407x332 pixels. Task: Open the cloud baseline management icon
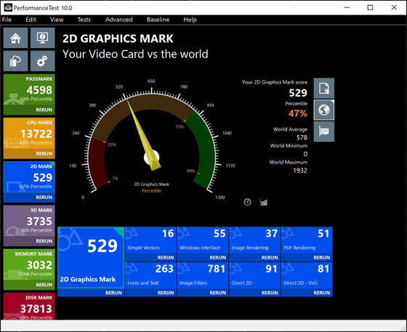(15, 61)
